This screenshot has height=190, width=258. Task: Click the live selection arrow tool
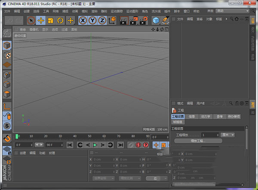coord(31,20)
